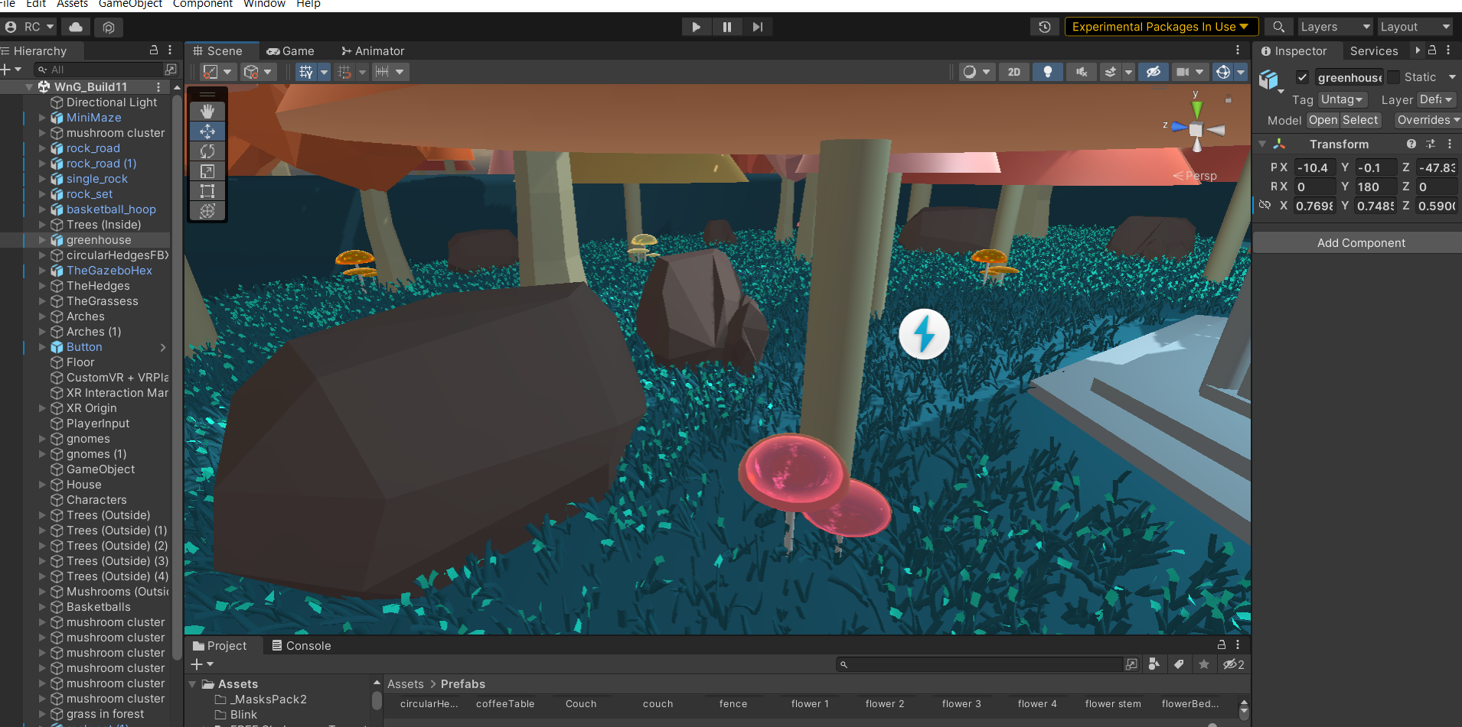1462x727 pixels.
Task: Select the Rect tool in Scene overlay
Action: [207, 191]
